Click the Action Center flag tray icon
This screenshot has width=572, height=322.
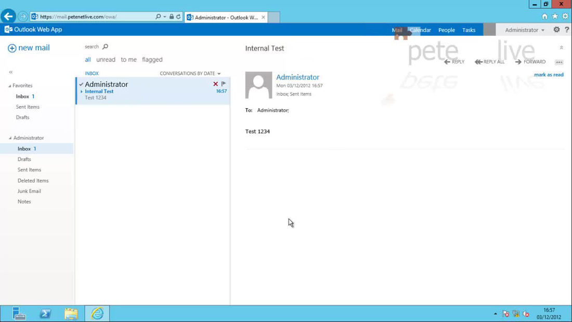point(505,314)
